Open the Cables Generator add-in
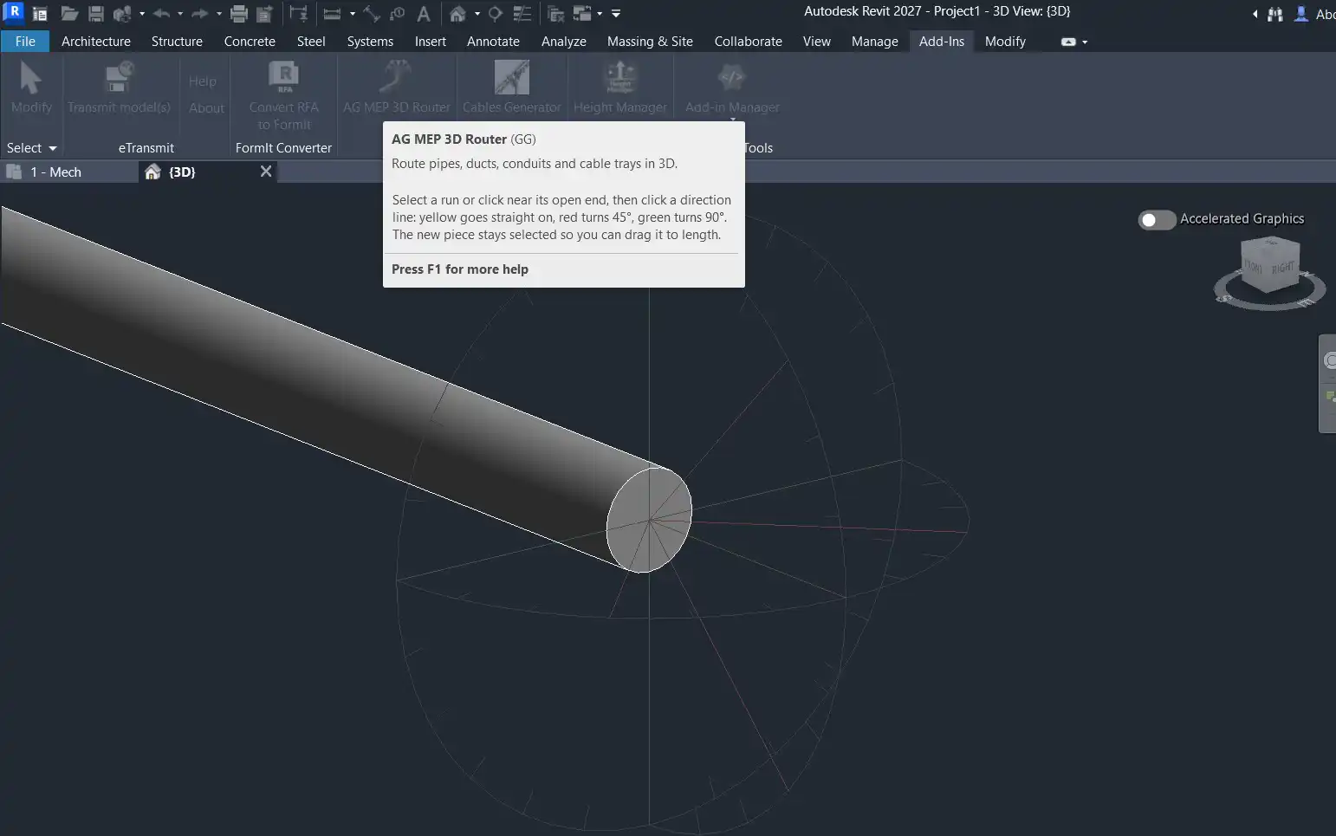Viewport: 1336px width, 836px height. click(511, 87)
